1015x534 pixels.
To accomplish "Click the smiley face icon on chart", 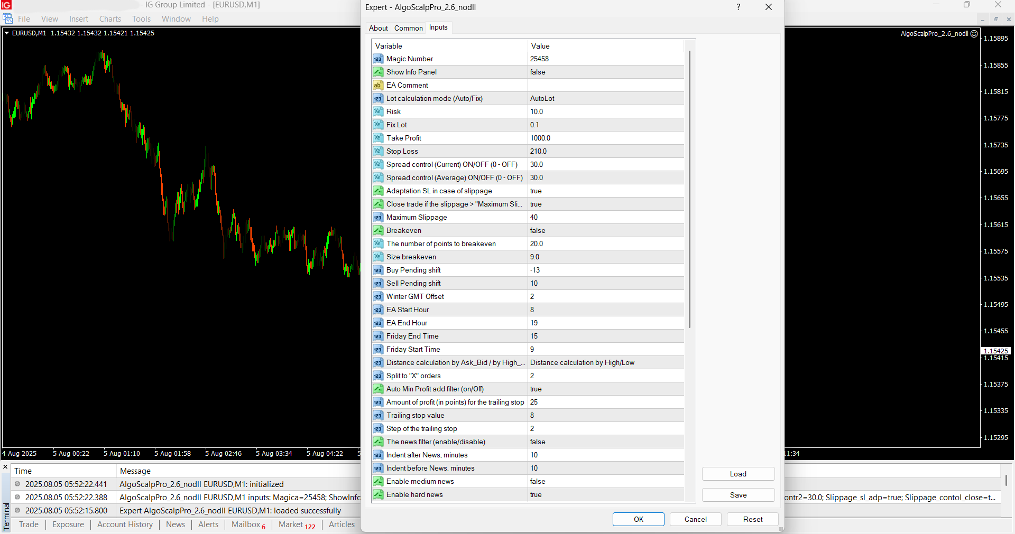I will coord(974,34).
